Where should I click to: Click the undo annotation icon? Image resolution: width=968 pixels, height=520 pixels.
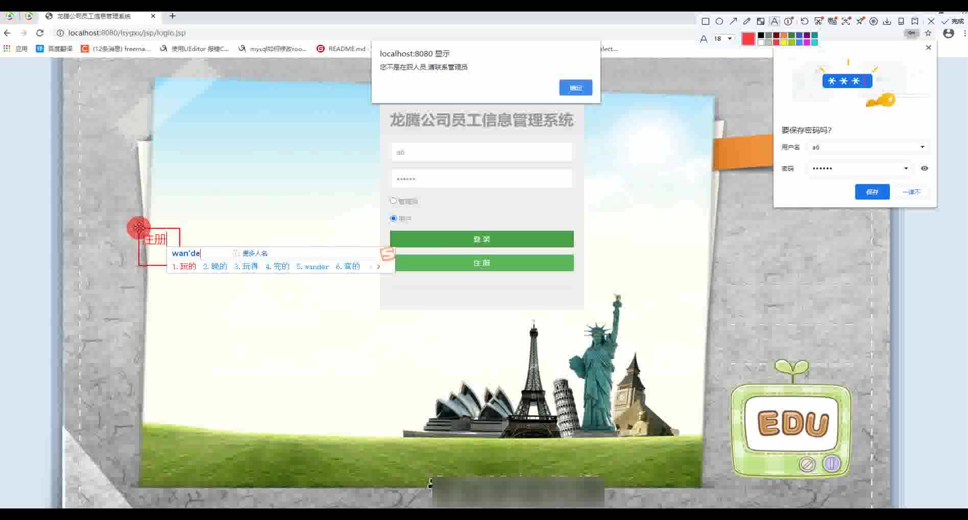tap(805, 21)
